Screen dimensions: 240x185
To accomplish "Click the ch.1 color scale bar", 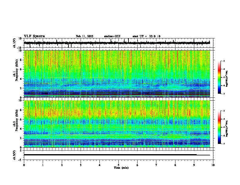I will click(219, 77).
